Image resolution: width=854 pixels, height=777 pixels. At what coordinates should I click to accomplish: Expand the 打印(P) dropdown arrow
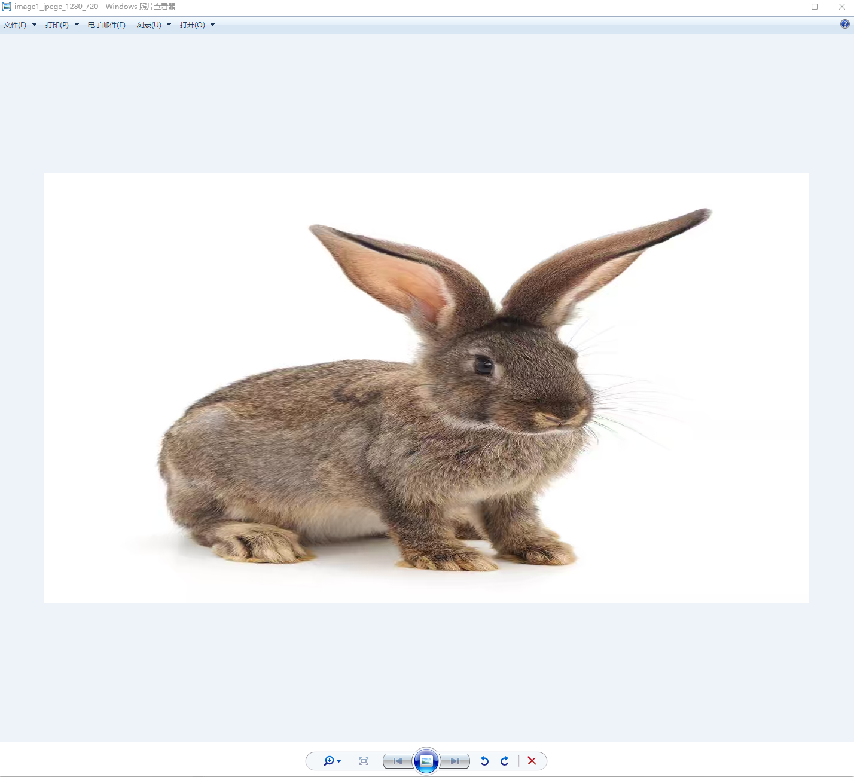pos(77,25)
